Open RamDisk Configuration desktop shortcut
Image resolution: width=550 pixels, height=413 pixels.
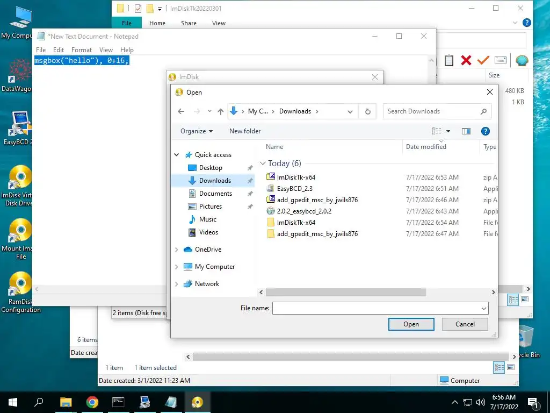20,292
